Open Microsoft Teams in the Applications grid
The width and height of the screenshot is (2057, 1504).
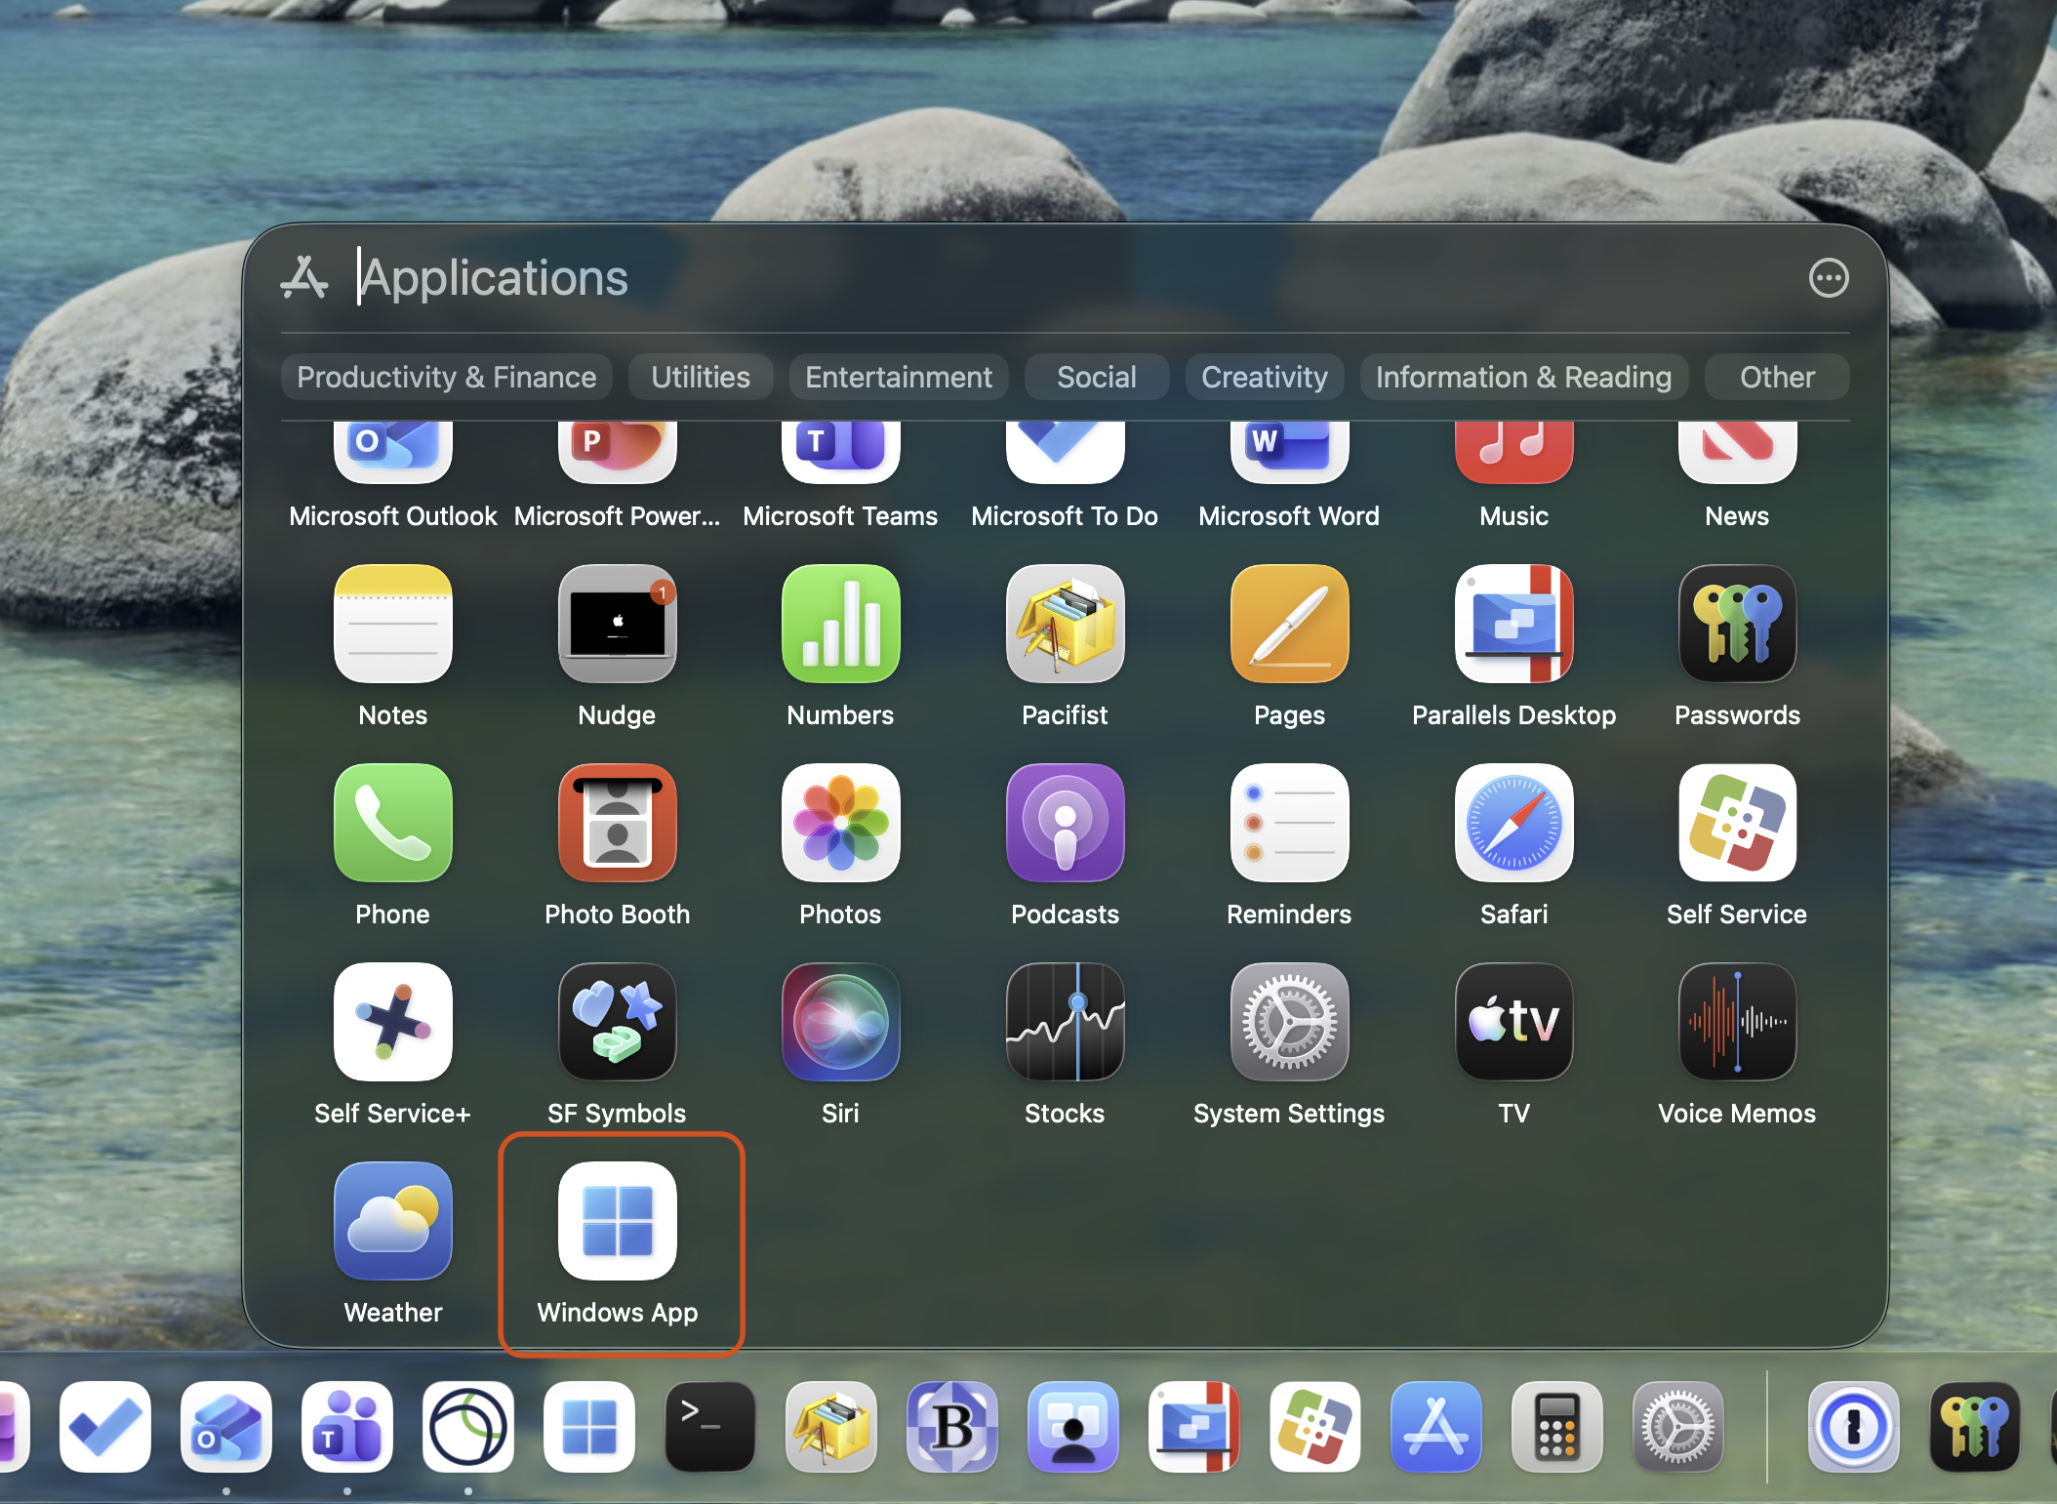click(x=841, y=452)
